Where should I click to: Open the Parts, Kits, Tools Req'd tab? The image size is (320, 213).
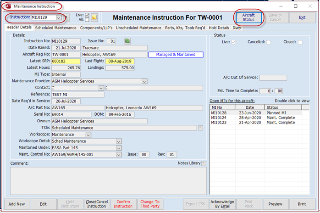(185, 28)
